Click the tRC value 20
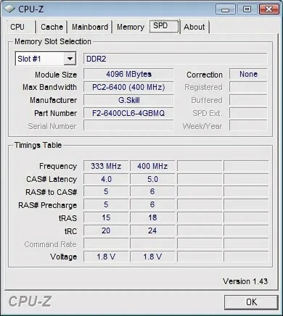This screenshot has width=283, height=316. pyautogui.click(x=106, y=230)
